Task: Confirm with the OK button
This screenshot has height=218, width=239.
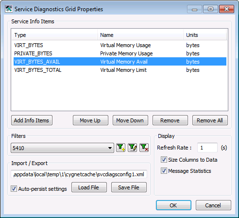Action: point(173,205)
